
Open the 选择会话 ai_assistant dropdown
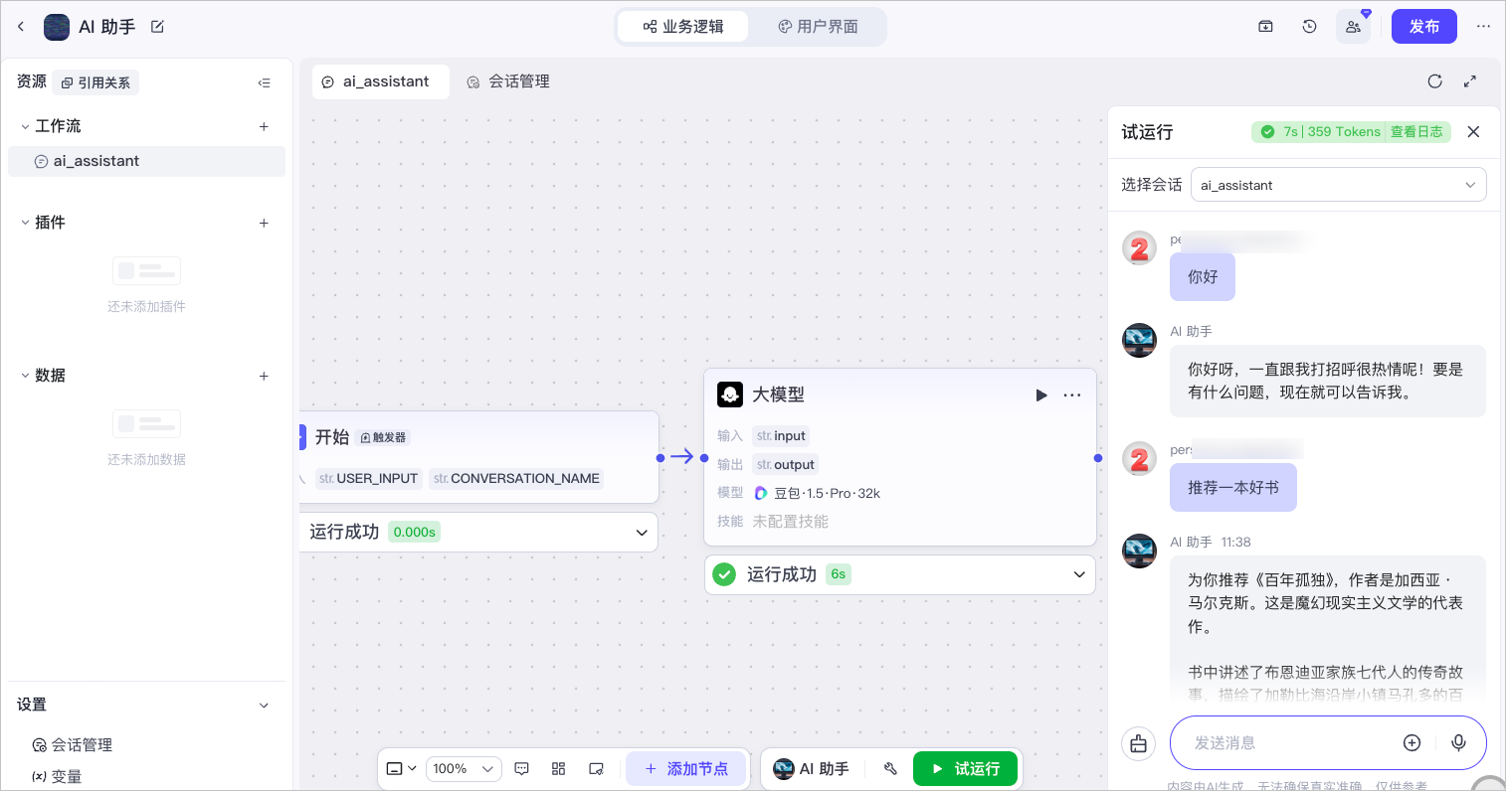(1338, 185)
